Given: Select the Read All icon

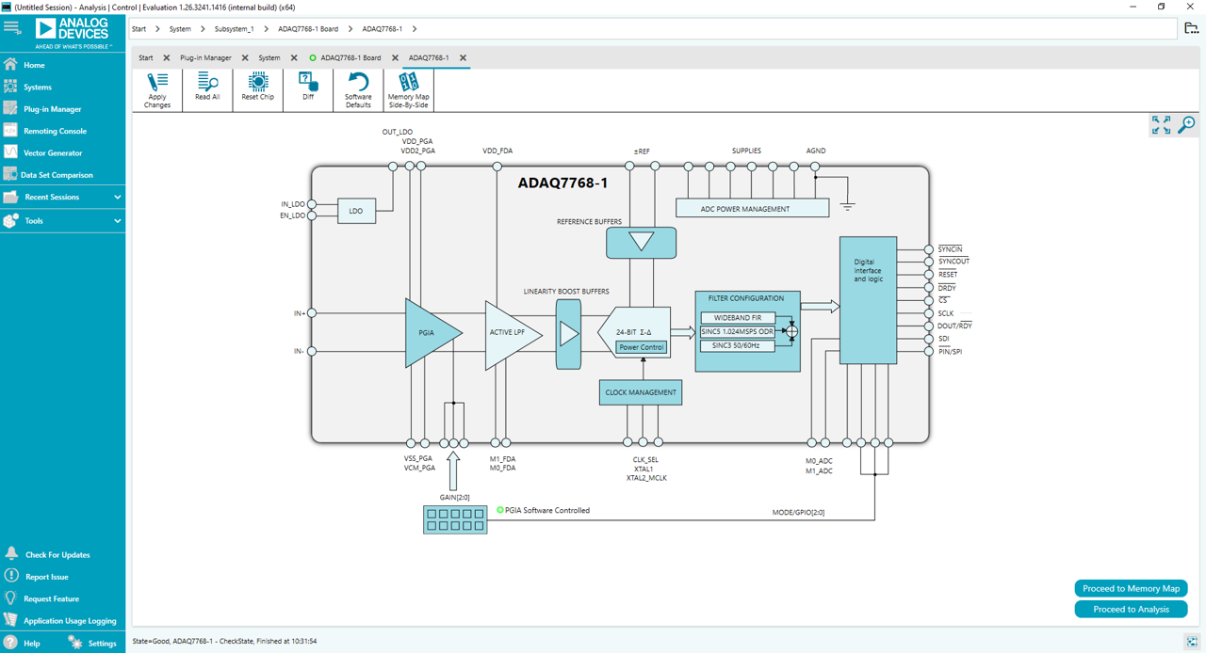Looking at the screenshot, I should point(206,89).
